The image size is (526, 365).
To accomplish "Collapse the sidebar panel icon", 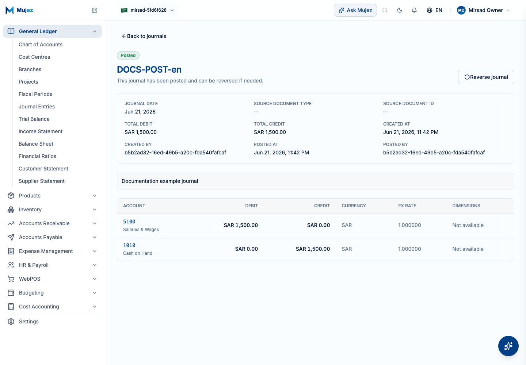I will click(x=95, y=10).
